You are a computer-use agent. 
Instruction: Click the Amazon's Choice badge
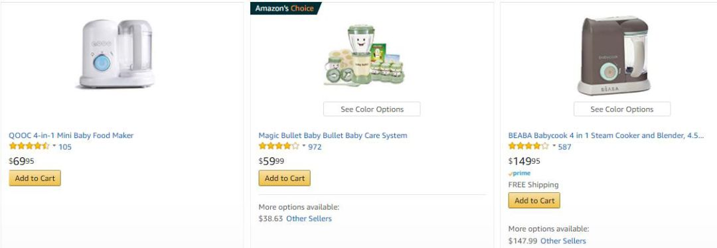285,8
